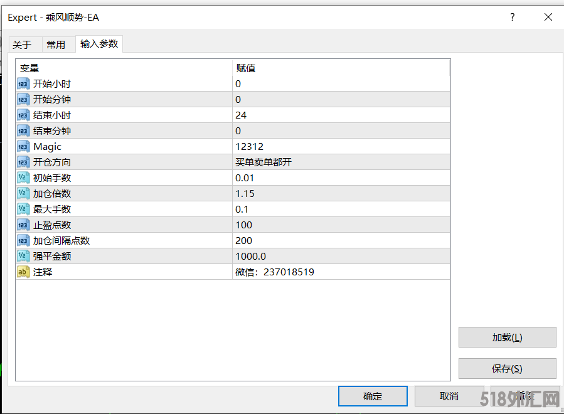Switch to the 关于 tab
This screenshot has height=414, width=564.
tap(22, 45)
